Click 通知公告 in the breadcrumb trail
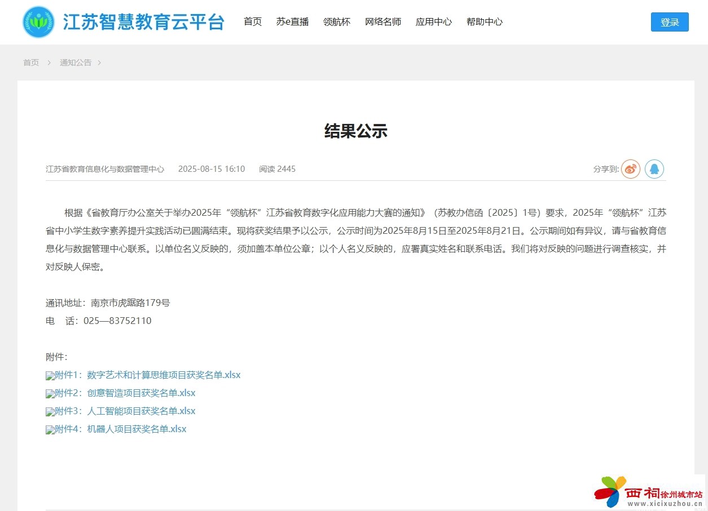 (x=75, y=63)
